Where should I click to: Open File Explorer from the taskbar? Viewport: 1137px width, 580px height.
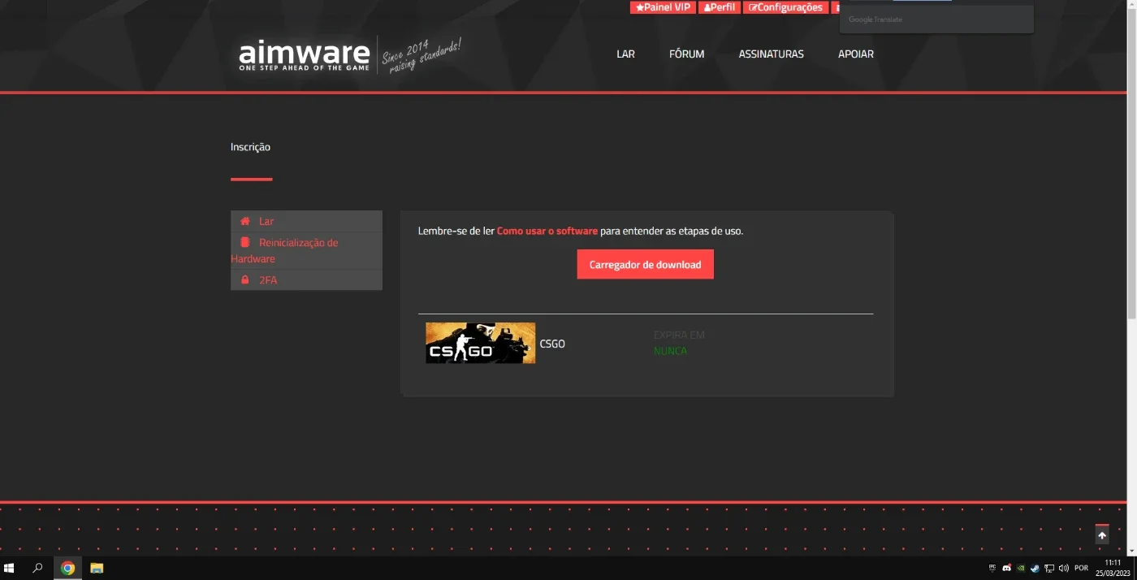coord(97,568)
